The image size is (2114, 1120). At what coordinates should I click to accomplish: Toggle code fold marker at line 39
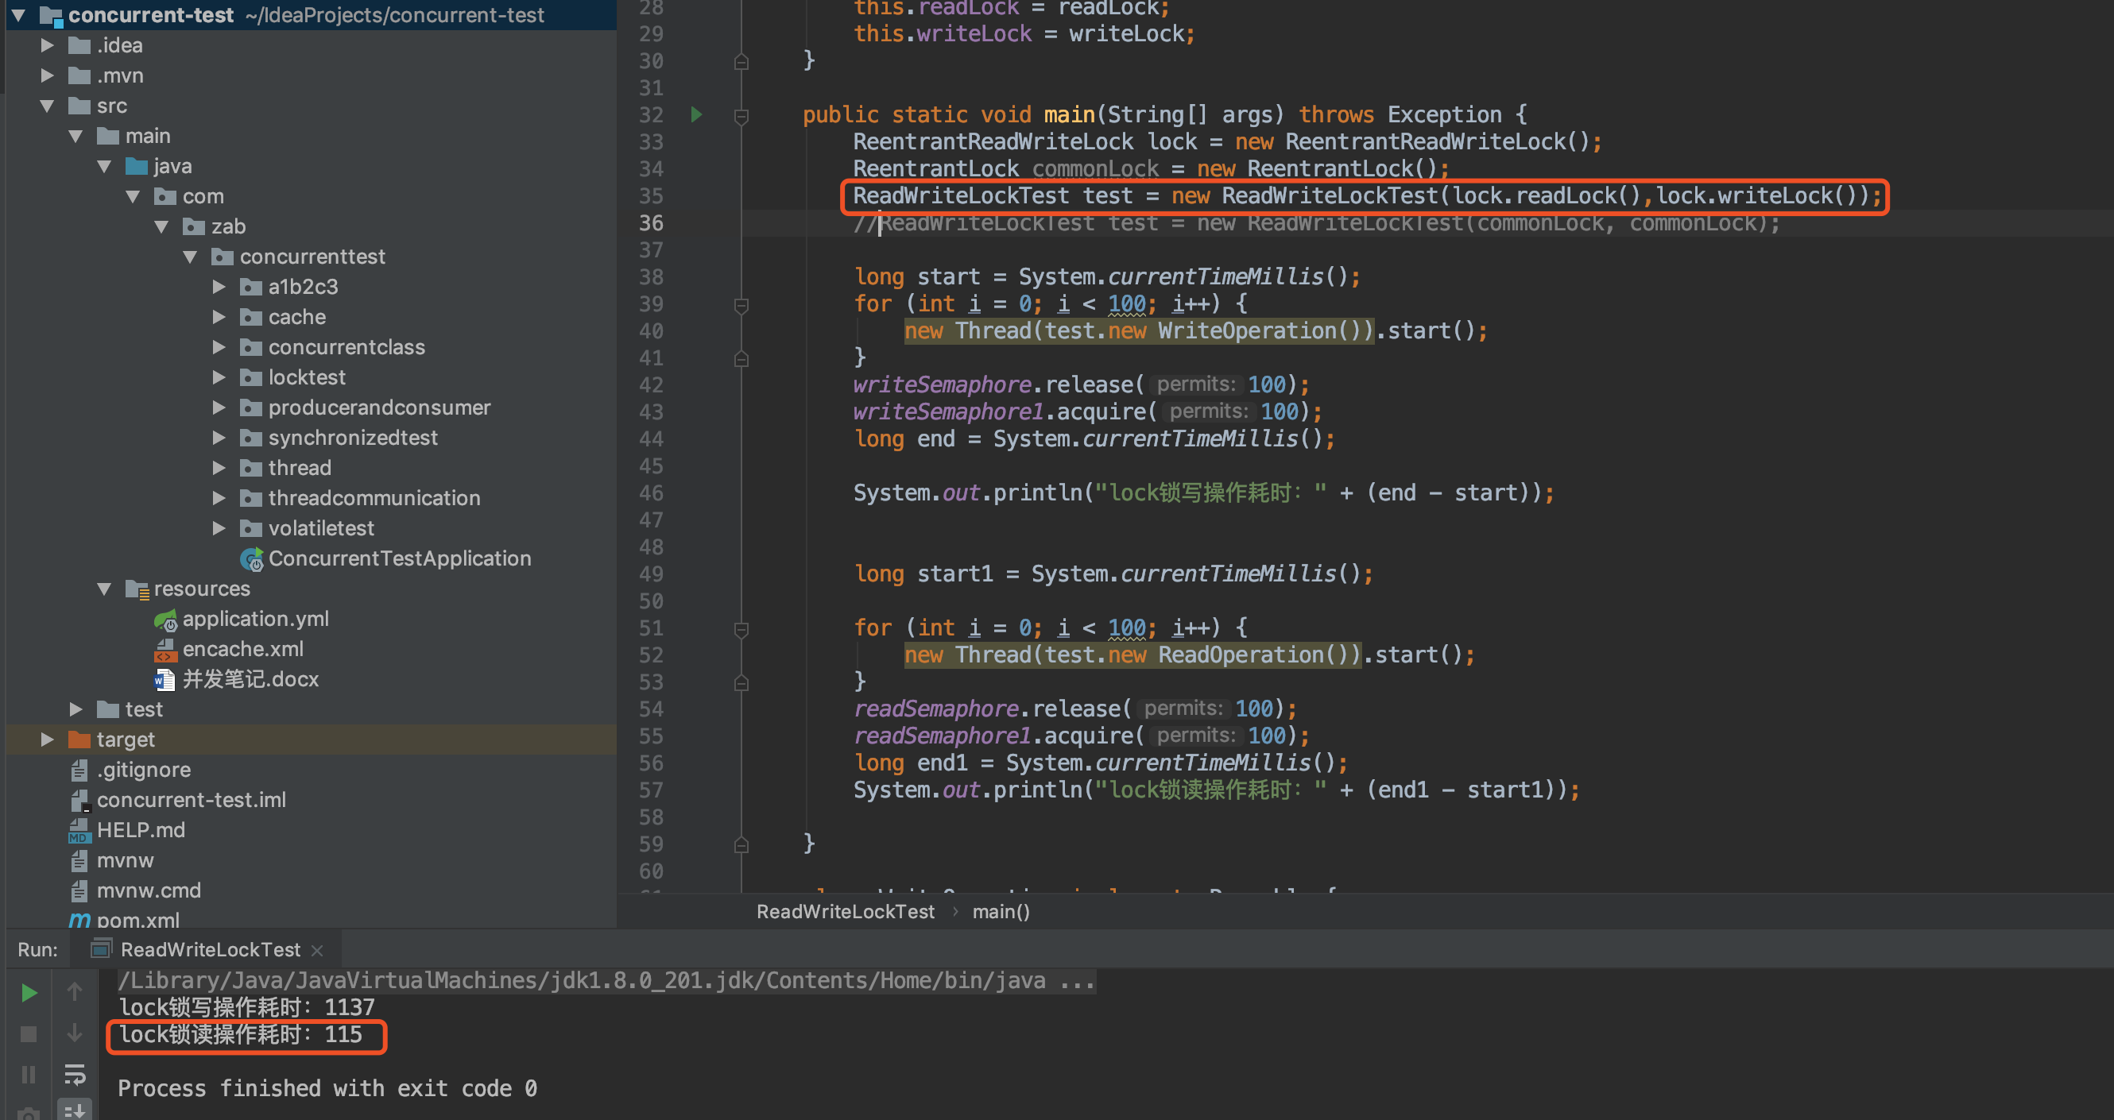click(x=741, y=305)
